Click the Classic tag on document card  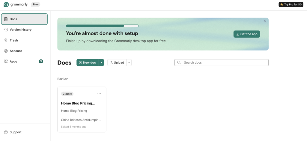67,94
